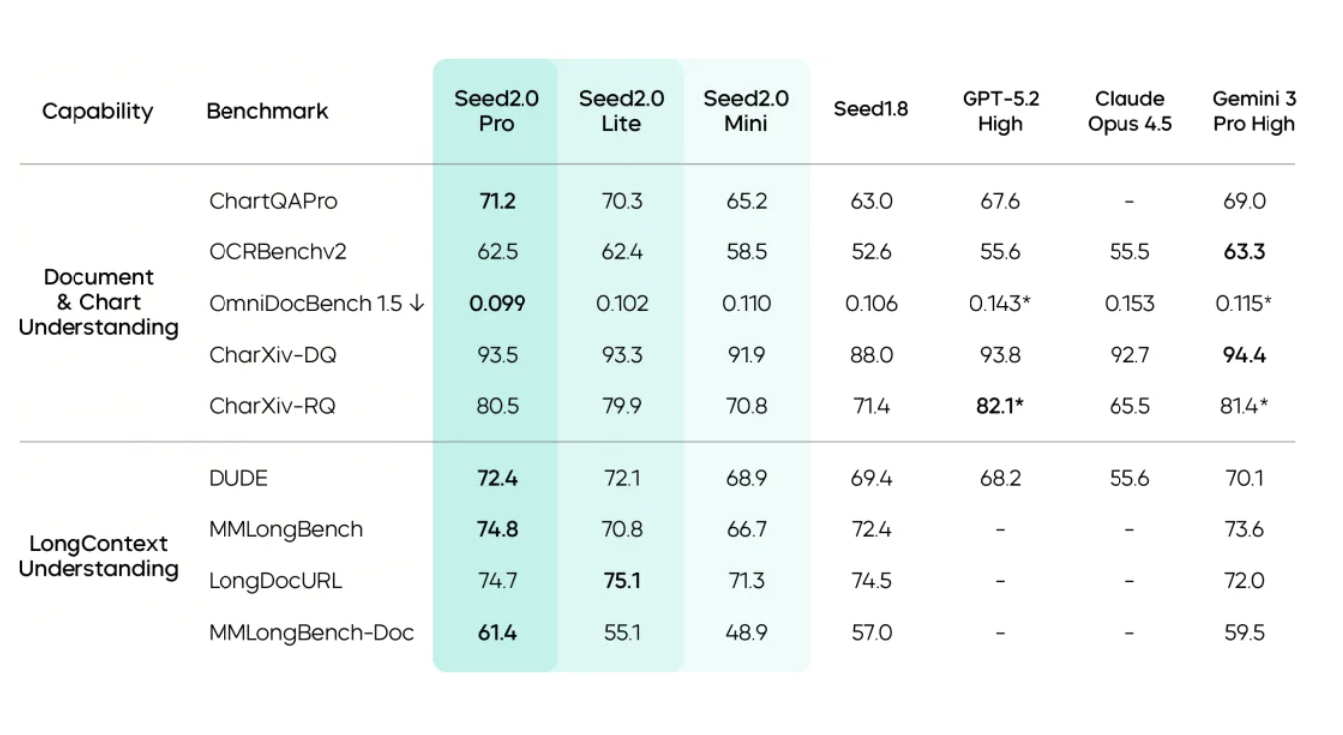Select the DUDE benchmark label
The height and width of the screenshot is (735, 1343).
[238, 479]
